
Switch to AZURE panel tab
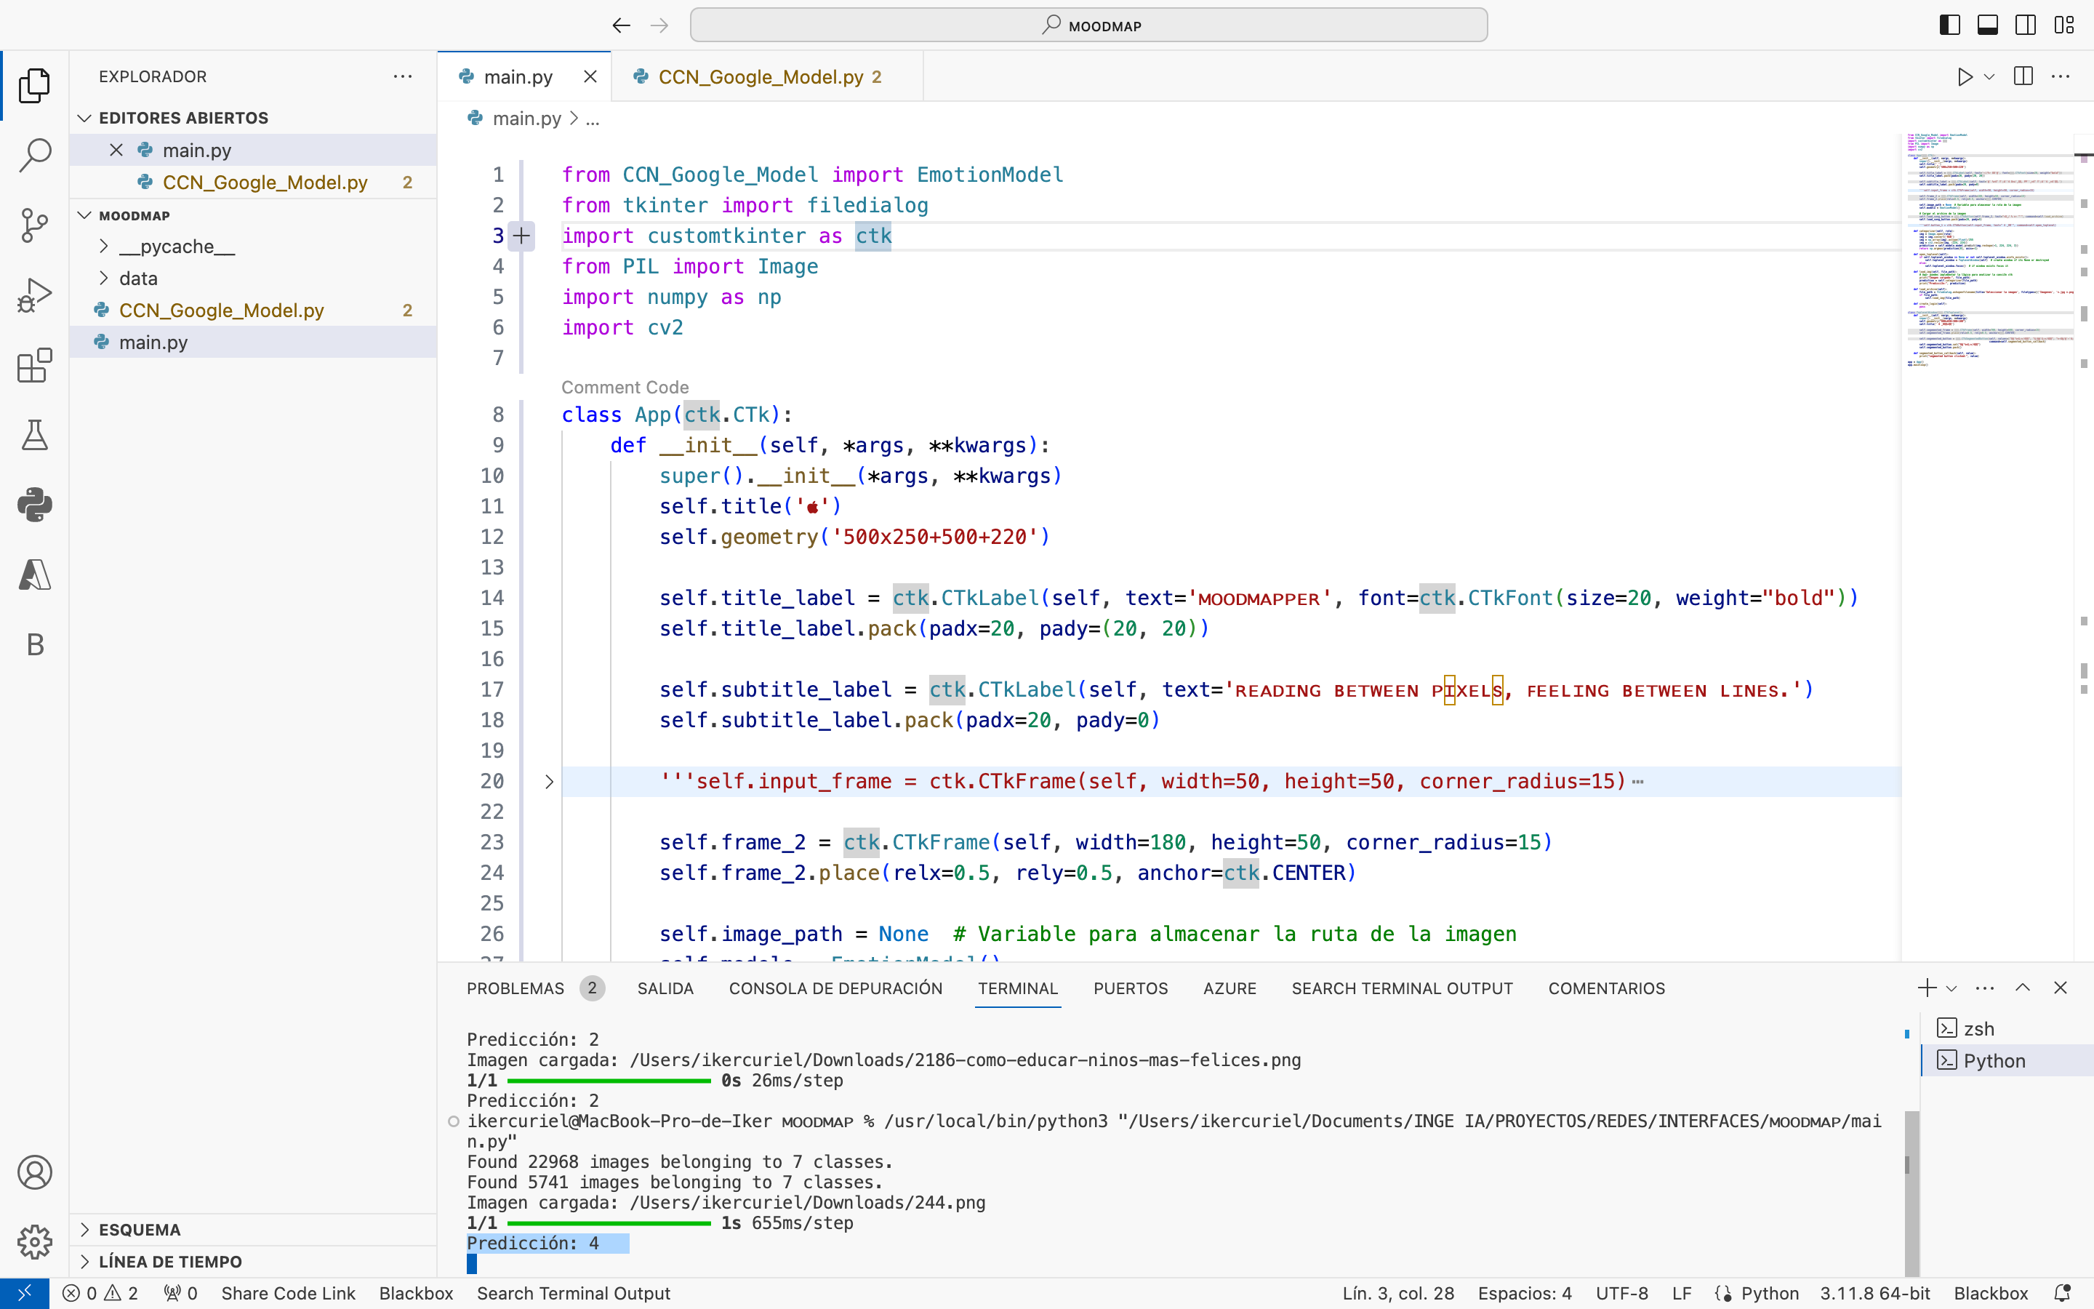1229,988
